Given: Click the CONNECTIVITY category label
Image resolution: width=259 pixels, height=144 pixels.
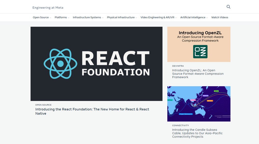Looking at the screenshot, I should point(181,126).
